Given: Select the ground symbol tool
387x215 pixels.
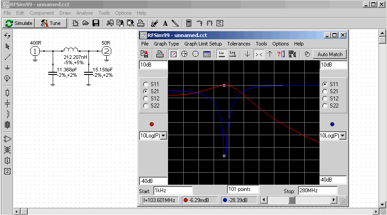Looking at the screenshot, I should tap(7, 68).
